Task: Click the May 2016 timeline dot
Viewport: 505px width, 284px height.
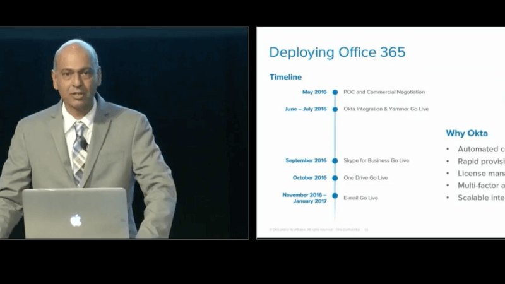Action: (335, 92)
